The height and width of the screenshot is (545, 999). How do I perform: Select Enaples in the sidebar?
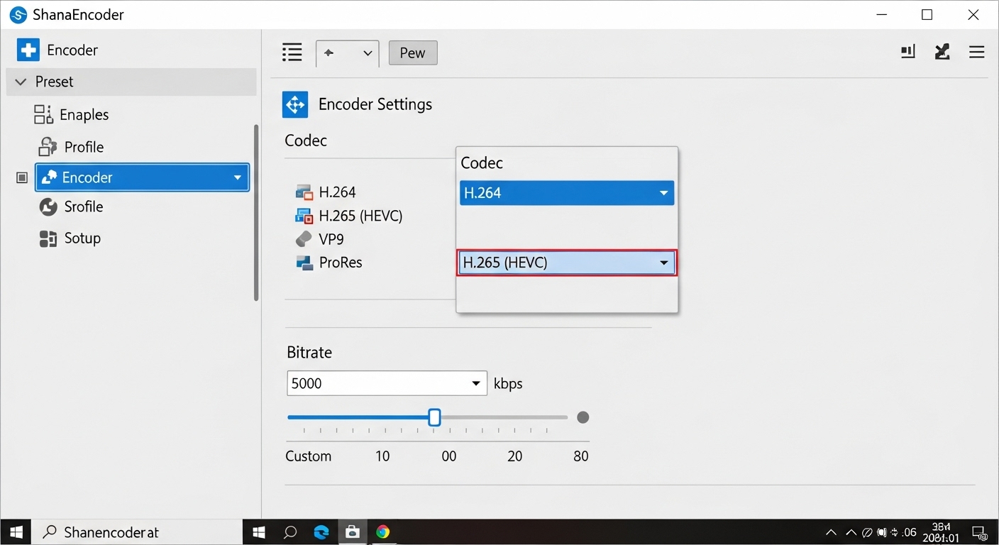84,115
